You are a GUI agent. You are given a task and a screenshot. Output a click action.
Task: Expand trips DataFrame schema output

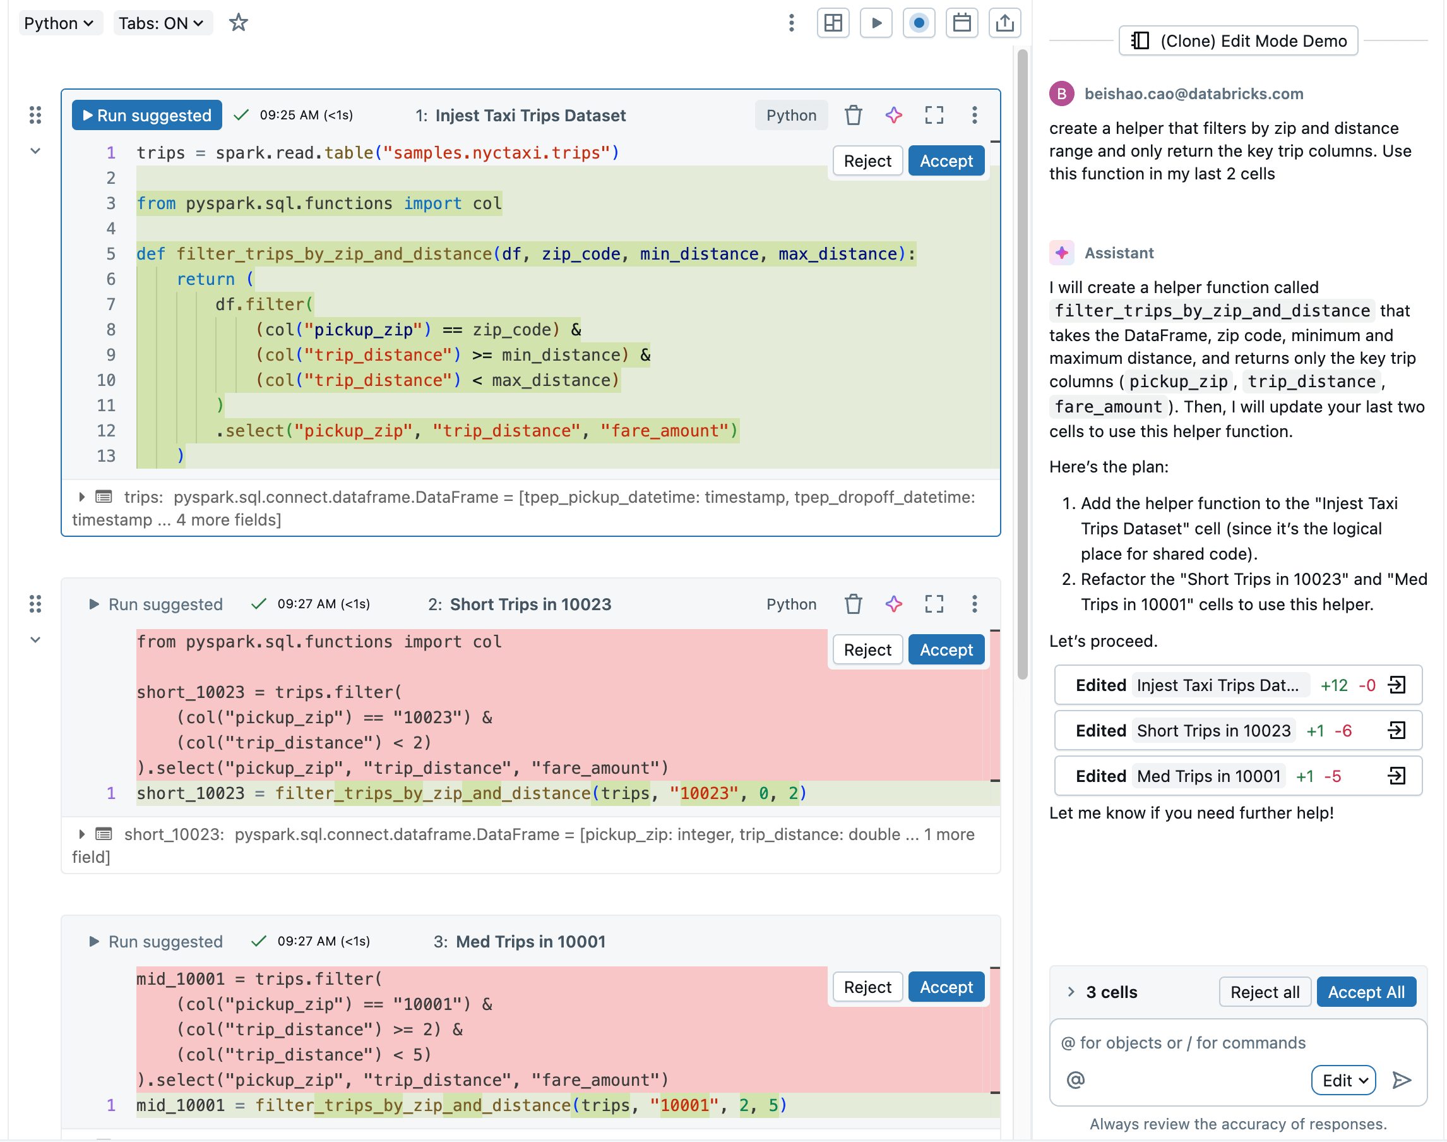pos(81,497)
